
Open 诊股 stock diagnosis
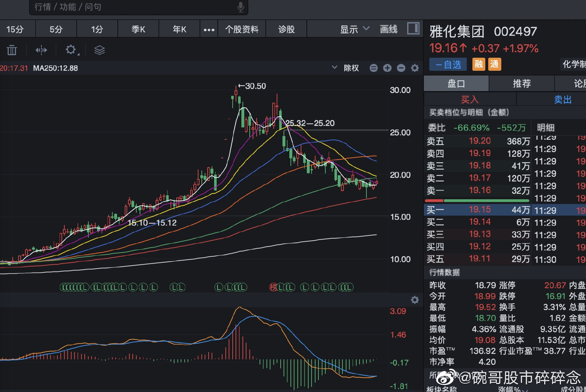pyautogui.click(x=286, y=29)
